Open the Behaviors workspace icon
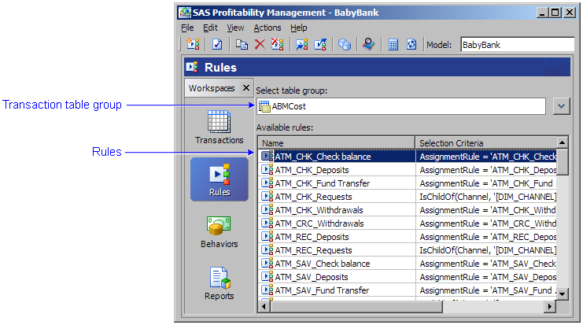Image resolution: width=583 pixels, height=325 pixels. [x=219, y=231]
